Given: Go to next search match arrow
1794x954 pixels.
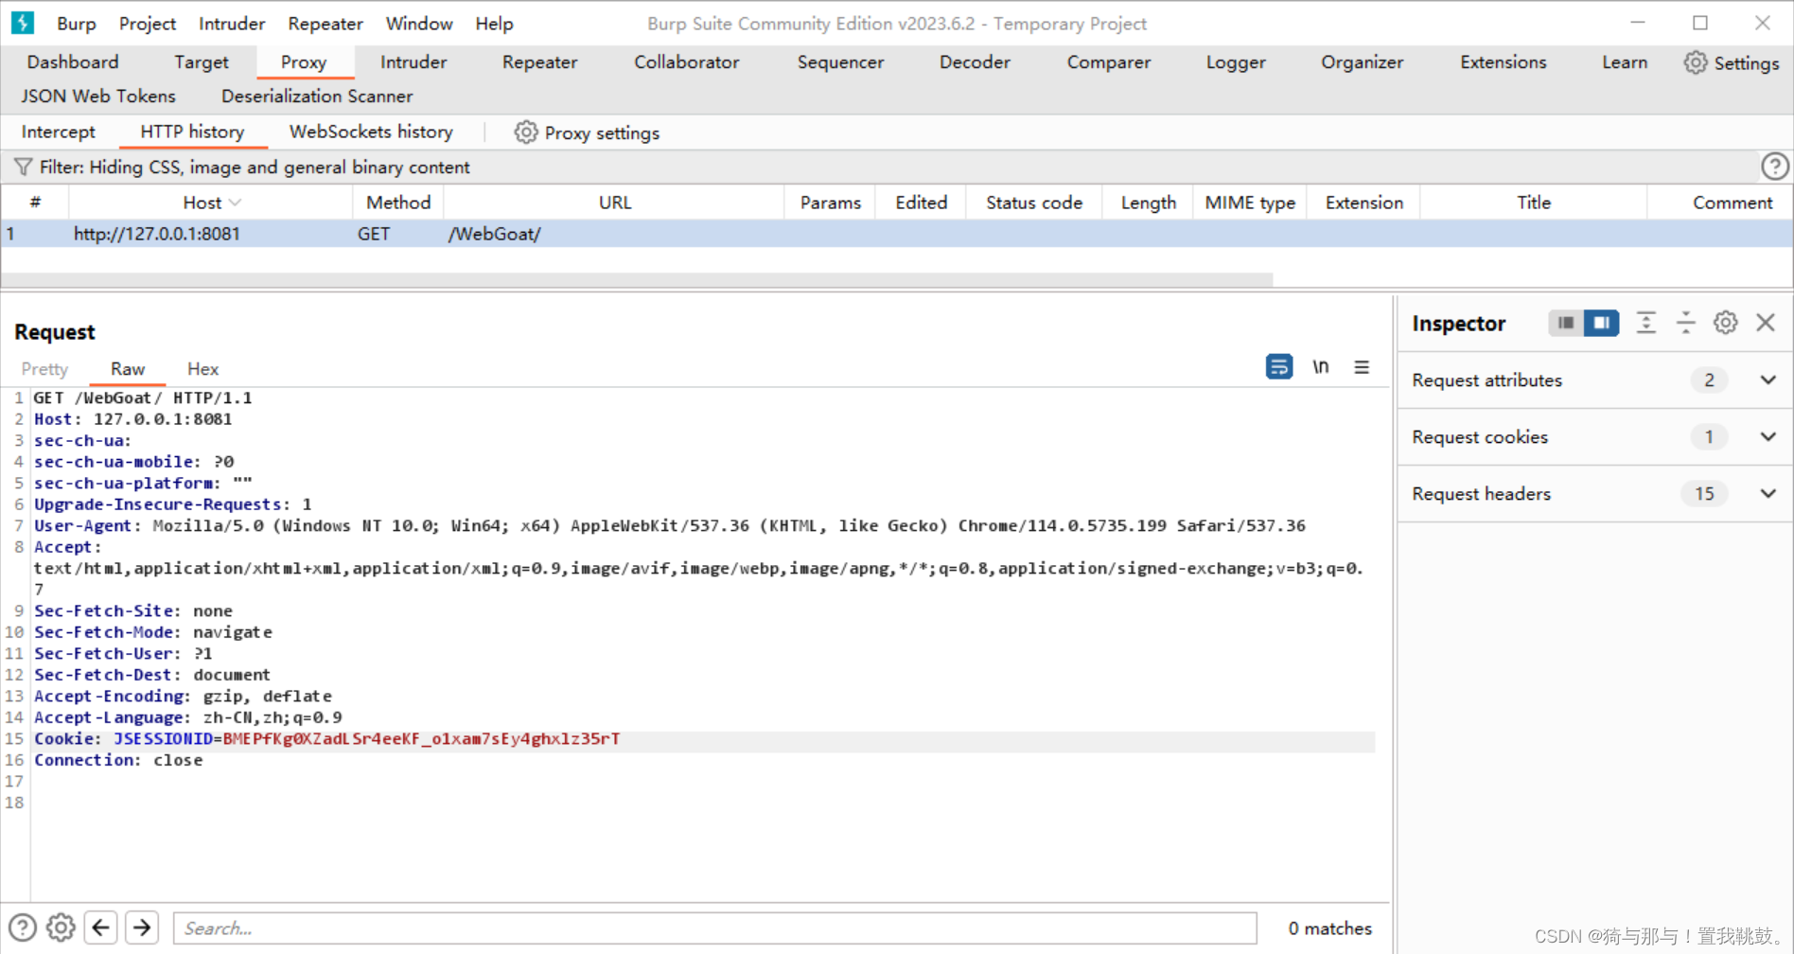Looking at the screenshot, I should tap(142, 927).
